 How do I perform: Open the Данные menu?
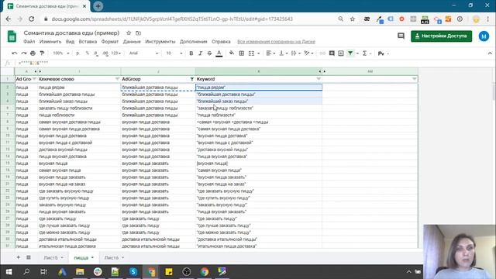[x=132, y=41]
